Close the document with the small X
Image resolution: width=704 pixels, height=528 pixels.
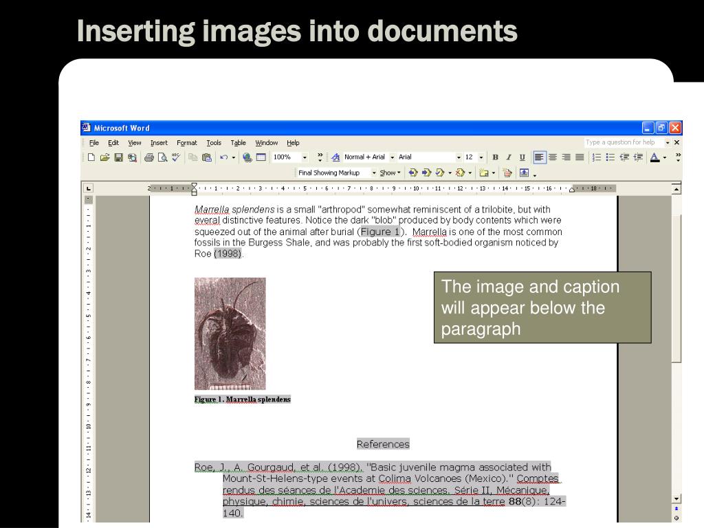[x=676, y=142]
